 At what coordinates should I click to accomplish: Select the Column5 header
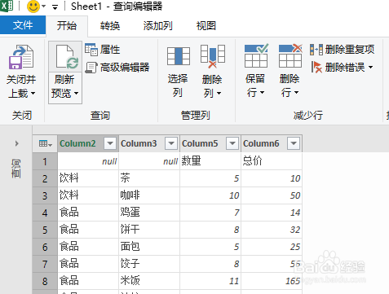pyautogui.click(x=200, y=143)
